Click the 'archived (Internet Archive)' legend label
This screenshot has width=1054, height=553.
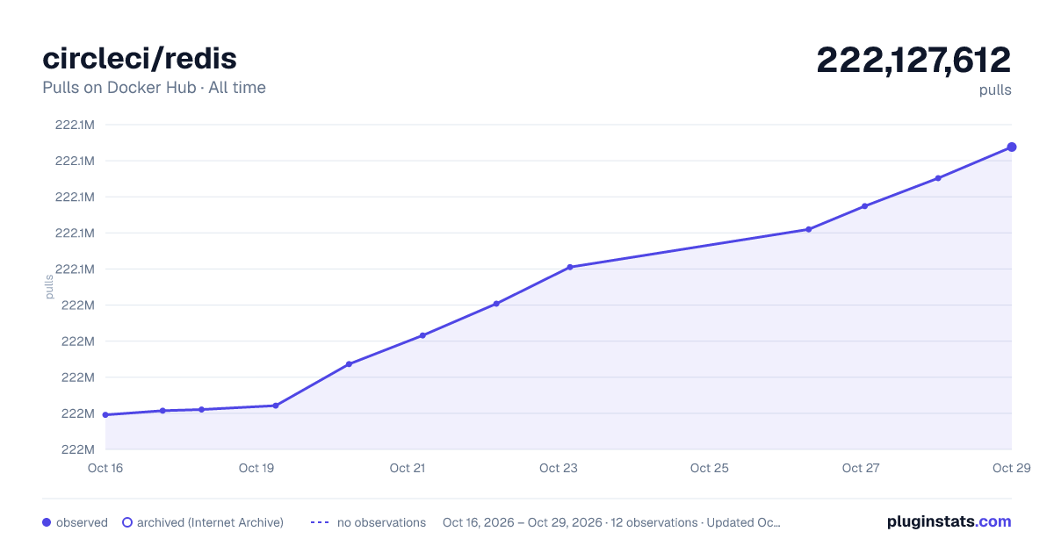pyautogui.click(x=210, y=522)
